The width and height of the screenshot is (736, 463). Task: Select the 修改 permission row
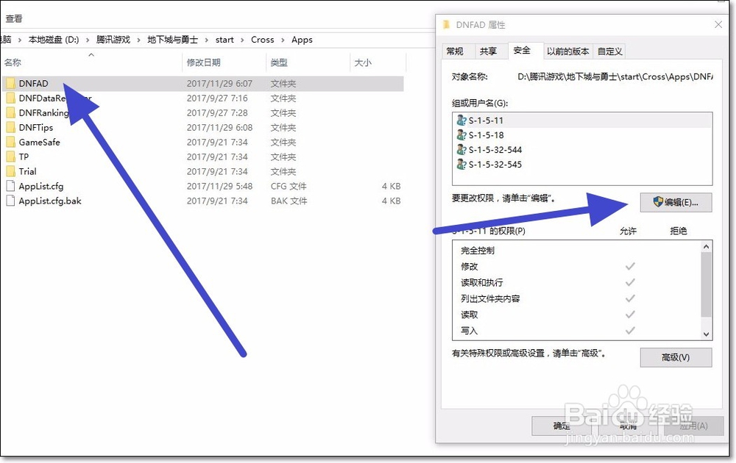[x=577, y=266]
